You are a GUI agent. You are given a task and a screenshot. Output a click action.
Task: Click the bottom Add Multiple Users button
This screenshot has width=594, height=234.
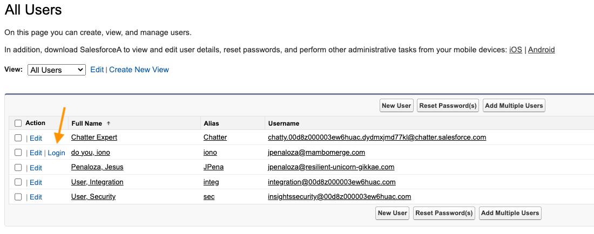(510, 213)
